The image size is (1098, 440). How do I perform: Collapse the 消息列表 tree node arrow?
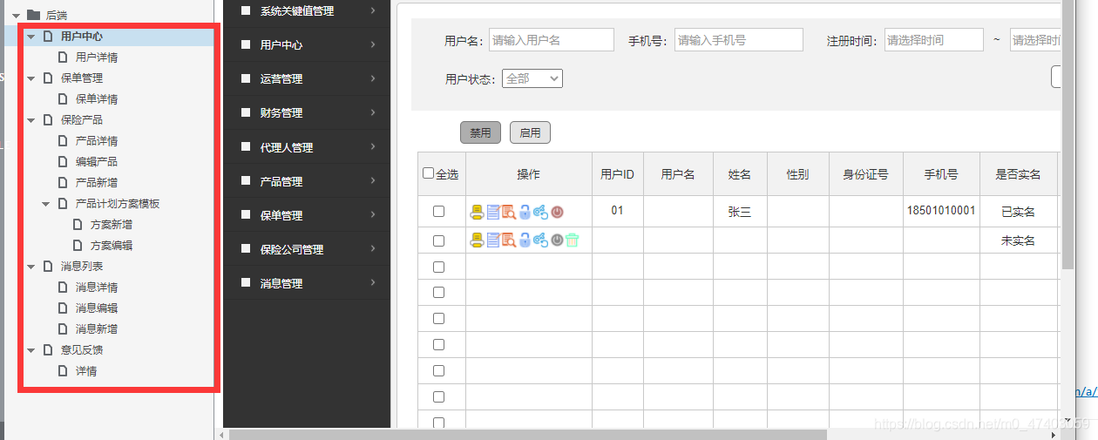pyautogui.click(x=30, y=267)
